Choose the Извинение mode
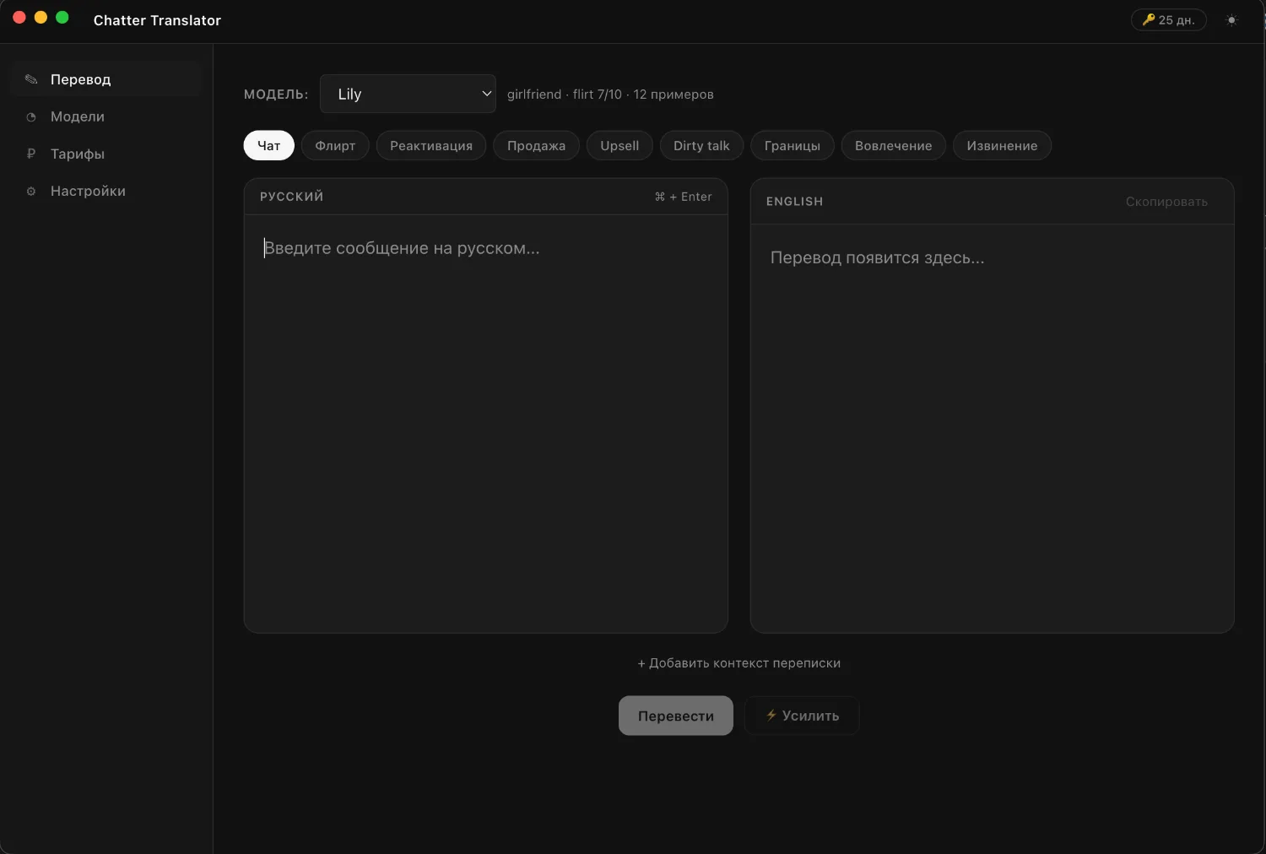1266x854 pixels. click(x=1002, y=145)
